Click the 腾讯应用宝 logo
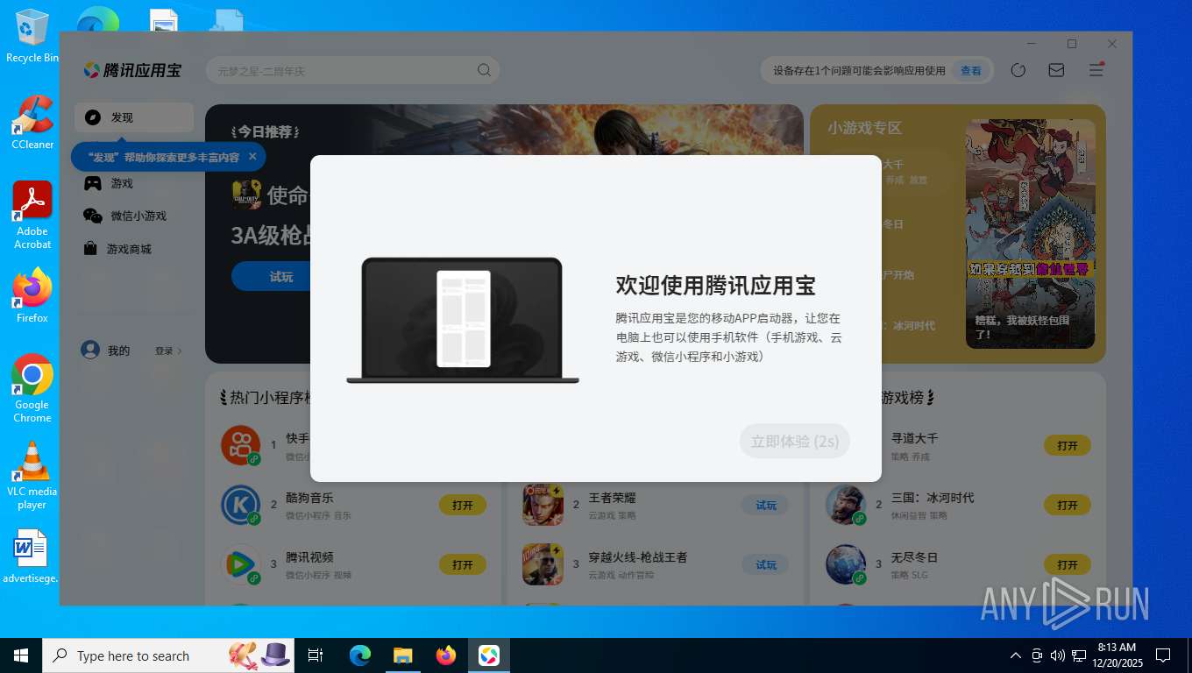Image resolution: width=1192 pixels, height=673 pixels. pyautogui.click(x=132, y=70)
